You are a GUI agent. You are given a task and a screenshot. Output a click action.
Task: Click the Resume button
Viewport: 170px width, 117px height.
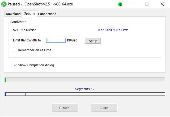pos(65,108)
